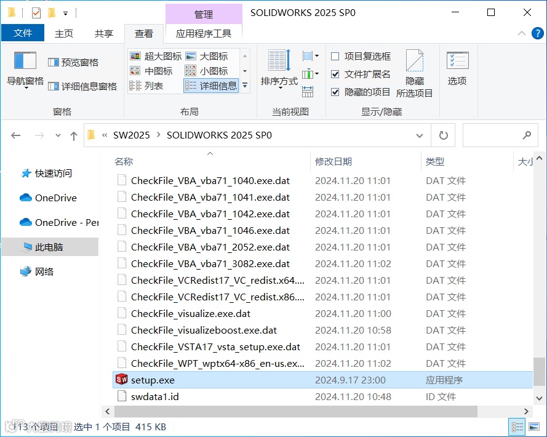Click SW2025 in the address path
This screenshot has width=547, height=437.
coord(132,135)
